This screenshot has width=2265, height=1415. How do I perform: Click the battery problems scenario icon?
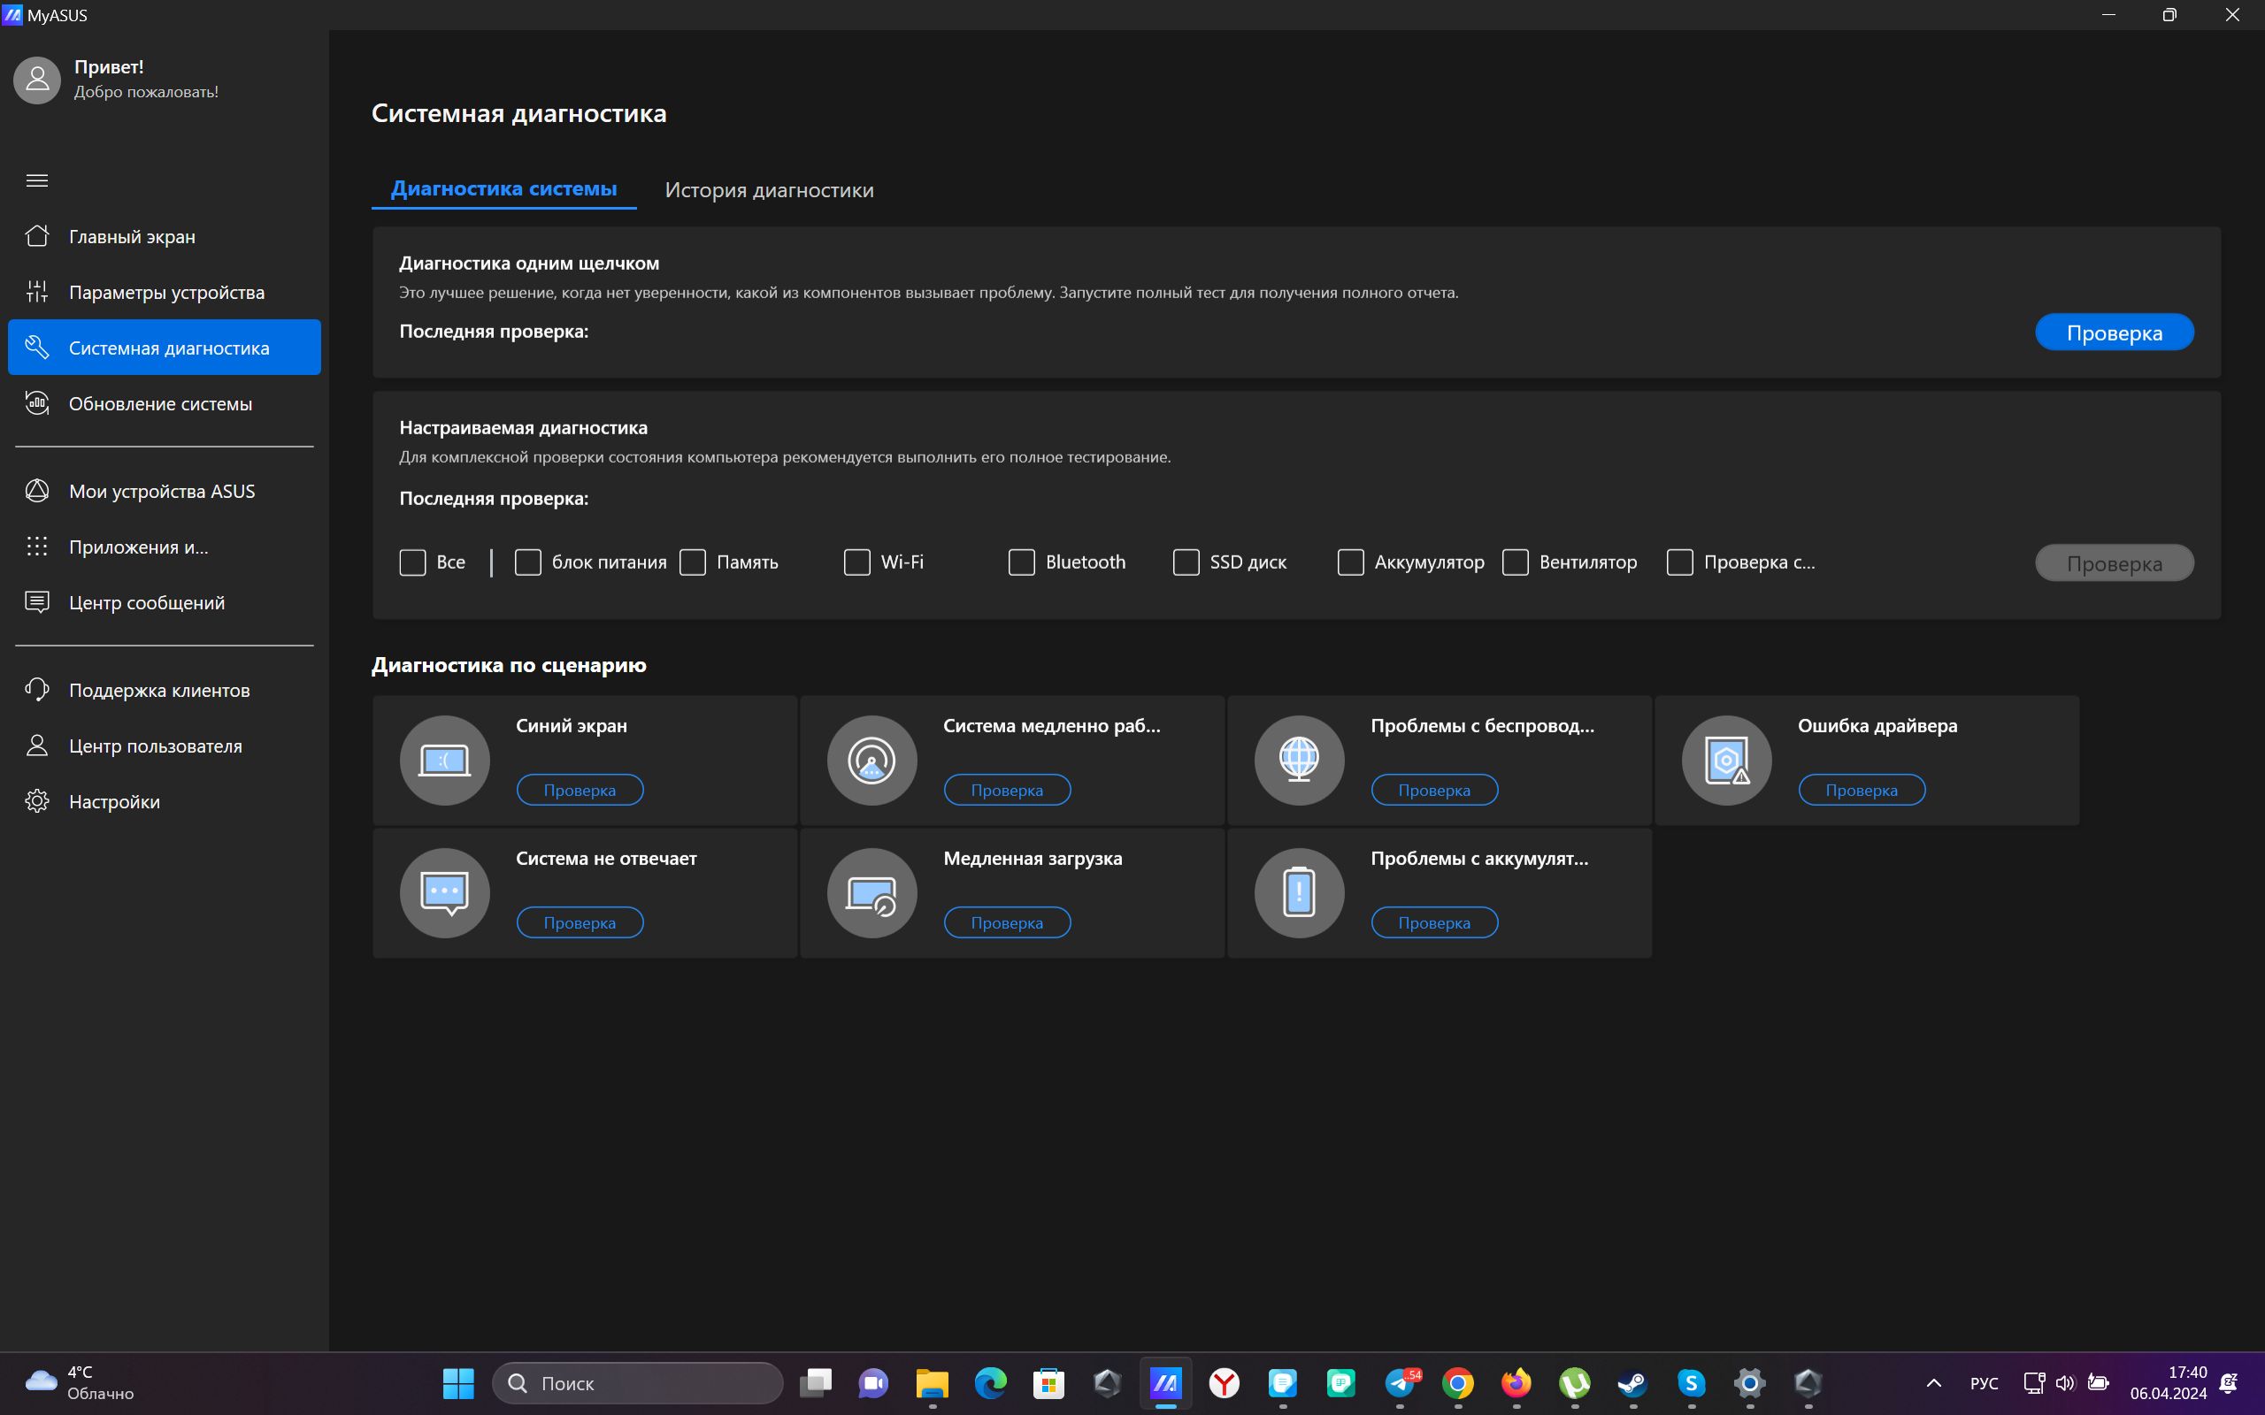coord(1299,893)
